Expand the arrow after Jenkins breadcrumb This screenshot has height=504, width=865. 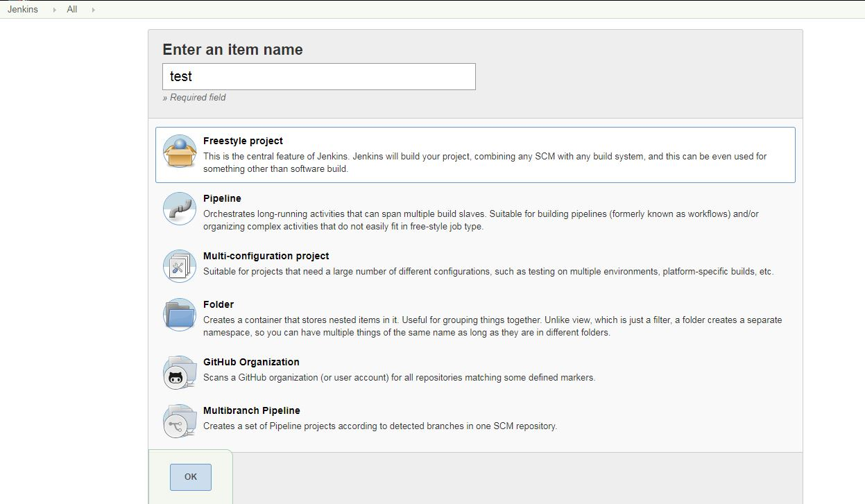[55, 10]
